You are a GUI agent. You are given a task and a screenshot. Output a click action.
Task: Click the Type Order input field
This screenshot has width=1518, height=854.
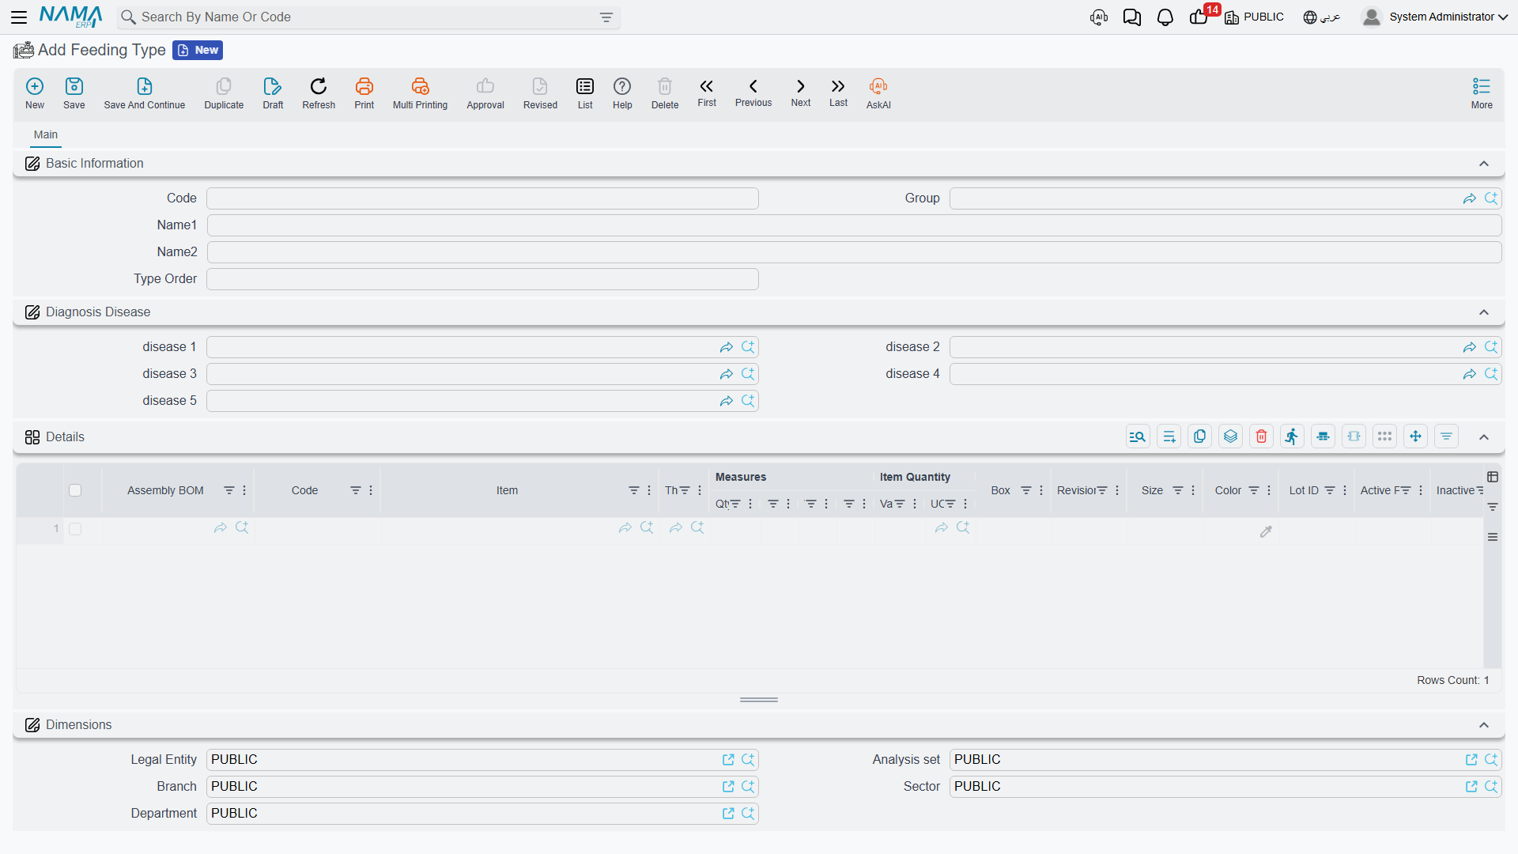pos(482,279)
